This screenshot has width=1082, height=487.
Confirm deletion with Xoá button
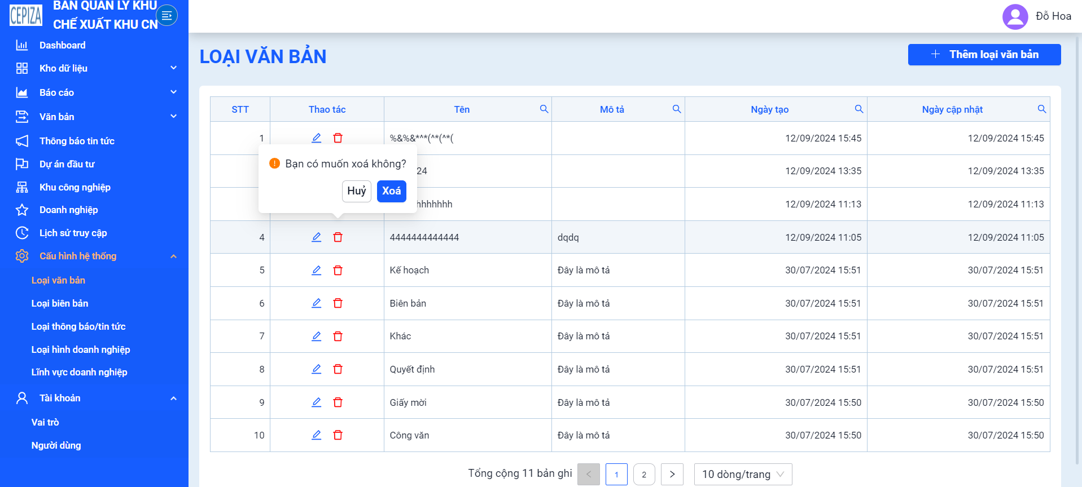[392, 191]
